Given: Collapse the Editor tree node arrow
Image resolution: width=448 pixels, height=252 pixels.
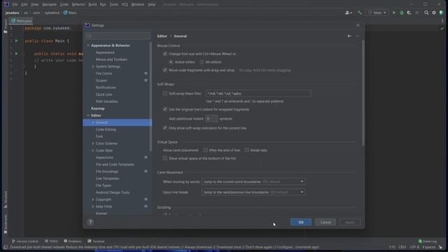Looking at the screenshot, I should click(x=88, y=115).
